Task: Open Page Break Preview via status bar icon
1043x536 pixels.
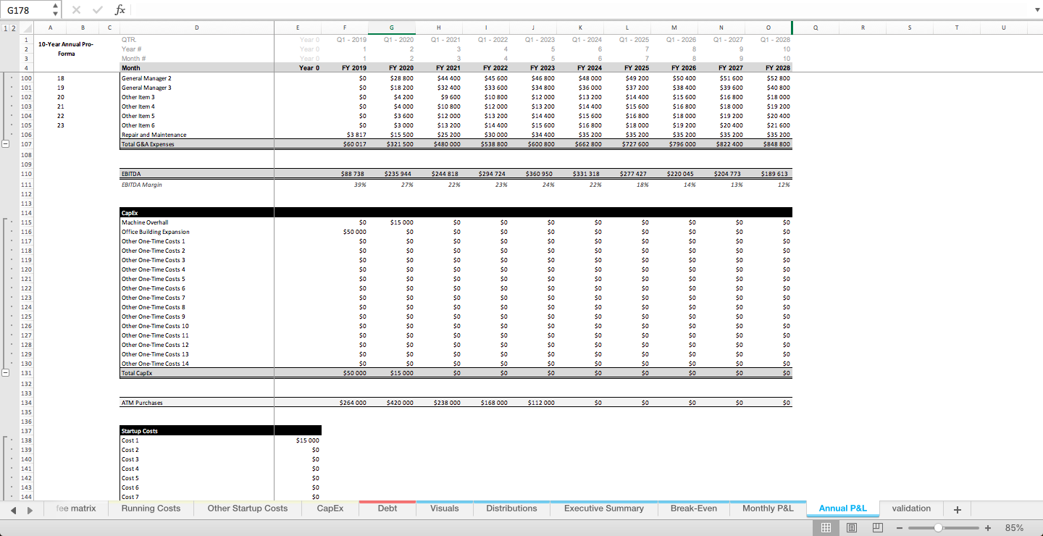Action: click(x=877, y=527)
